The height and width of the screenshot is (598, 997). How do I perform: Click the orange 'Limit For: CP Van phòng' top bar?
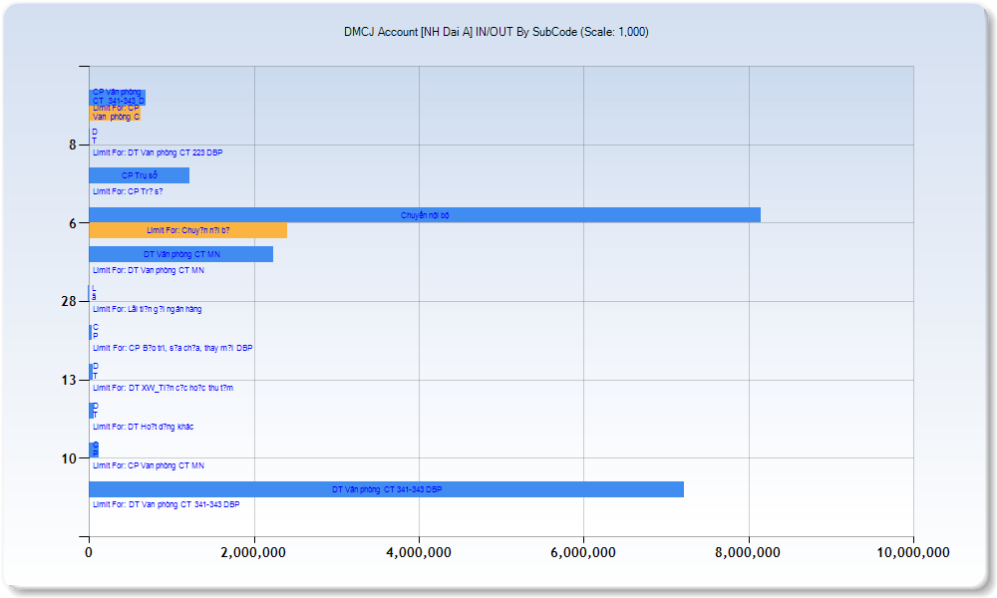(x=116, y=113)
